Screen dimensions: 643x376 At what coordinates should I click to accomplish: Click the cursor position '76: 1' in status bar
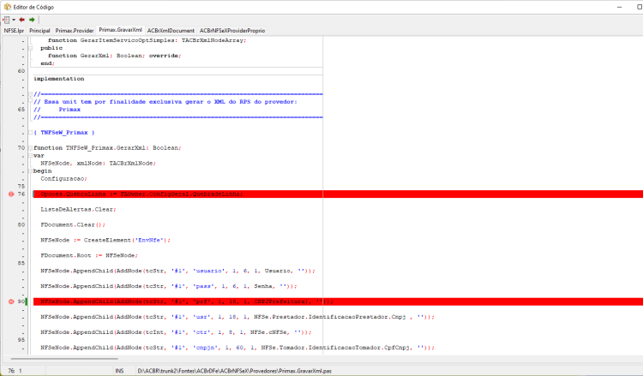pos(15,371)
